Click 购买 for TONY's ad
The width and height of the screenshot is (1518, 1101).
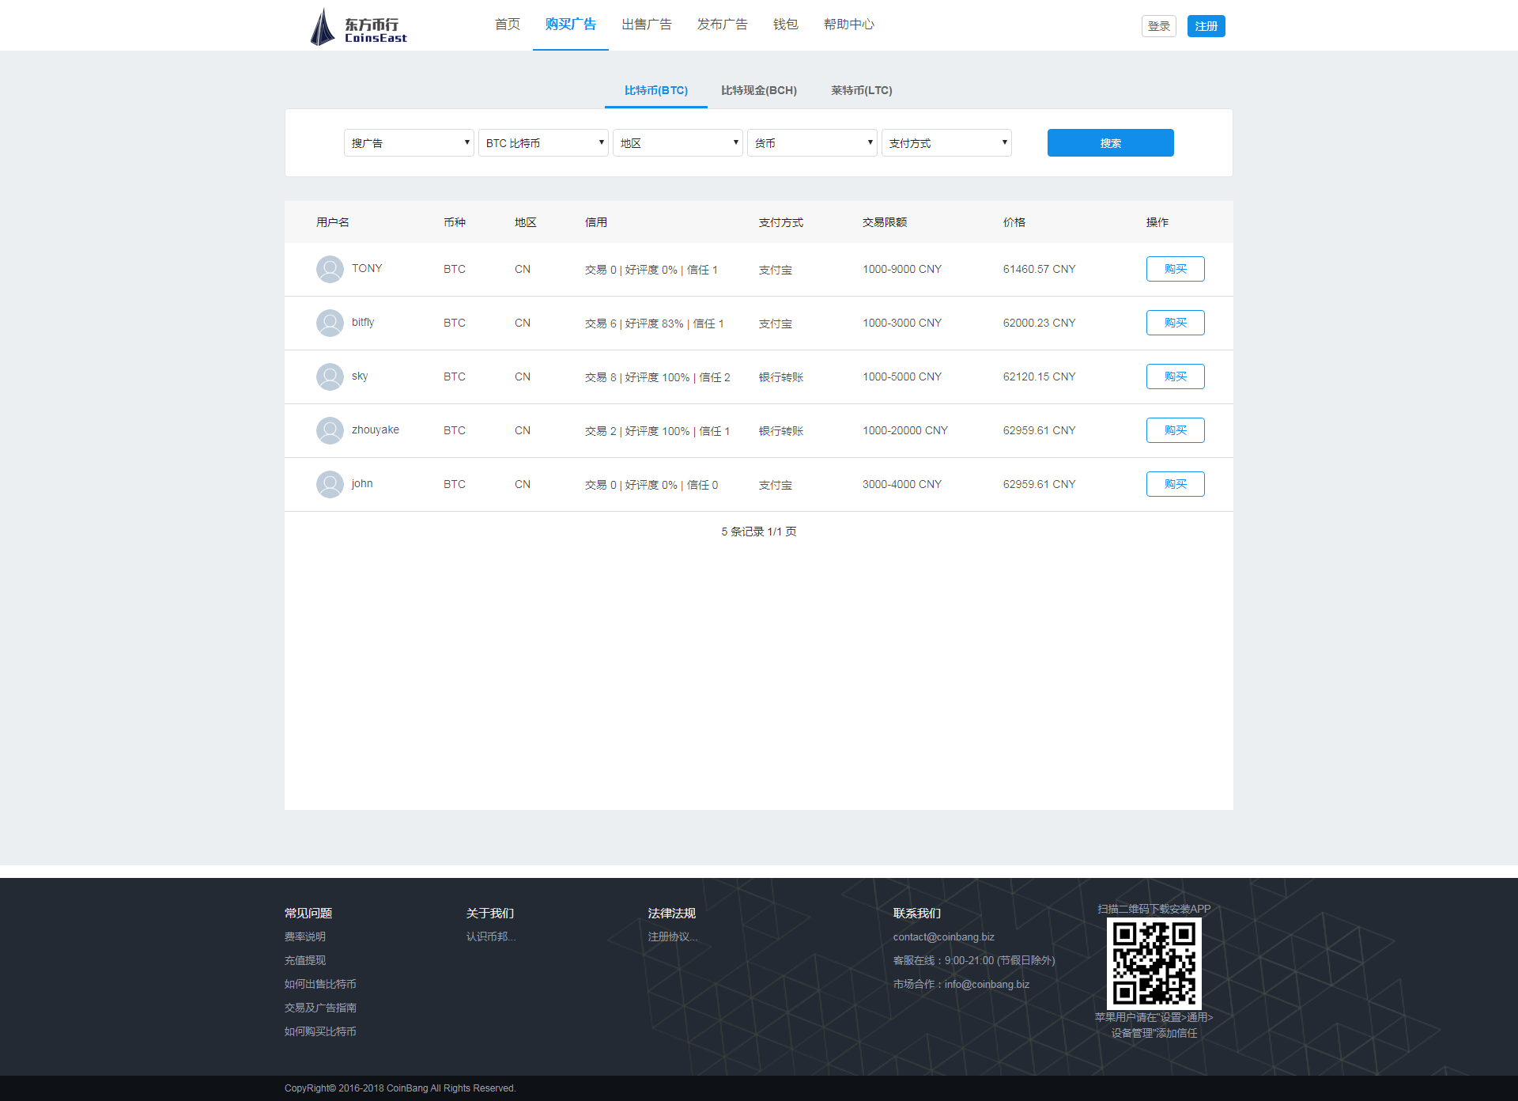[x=1176, y=269]
